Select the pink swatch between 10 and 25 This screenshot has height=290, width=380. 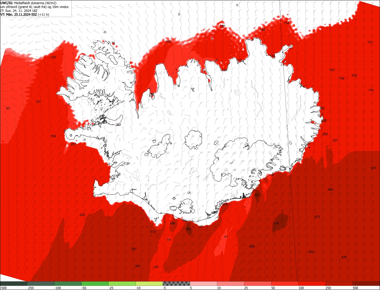(231, 283)
